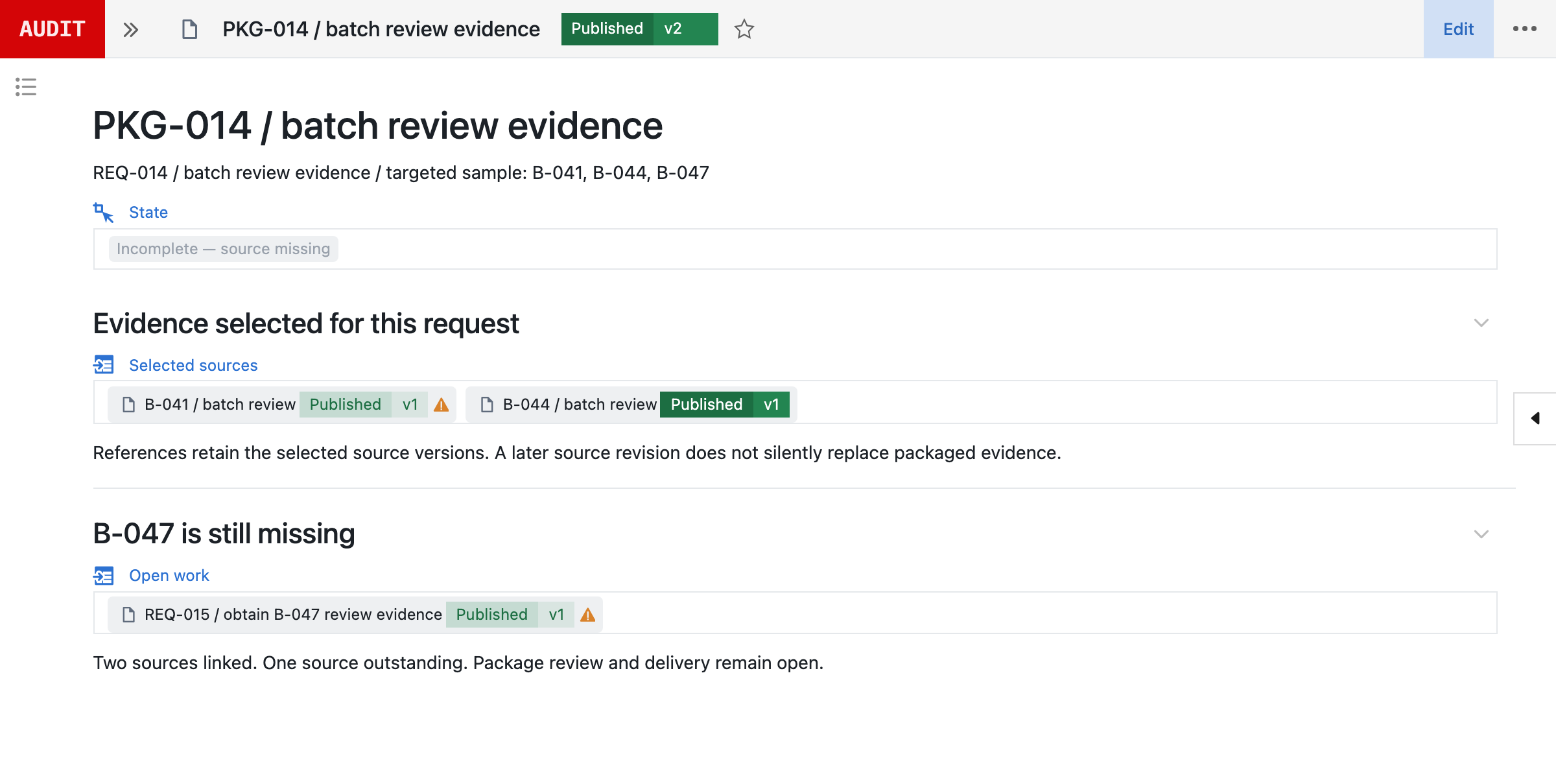Screen dimensions: 1556x778
Task: Click the page document icon in the header
Action: click(x=189, y=29)
